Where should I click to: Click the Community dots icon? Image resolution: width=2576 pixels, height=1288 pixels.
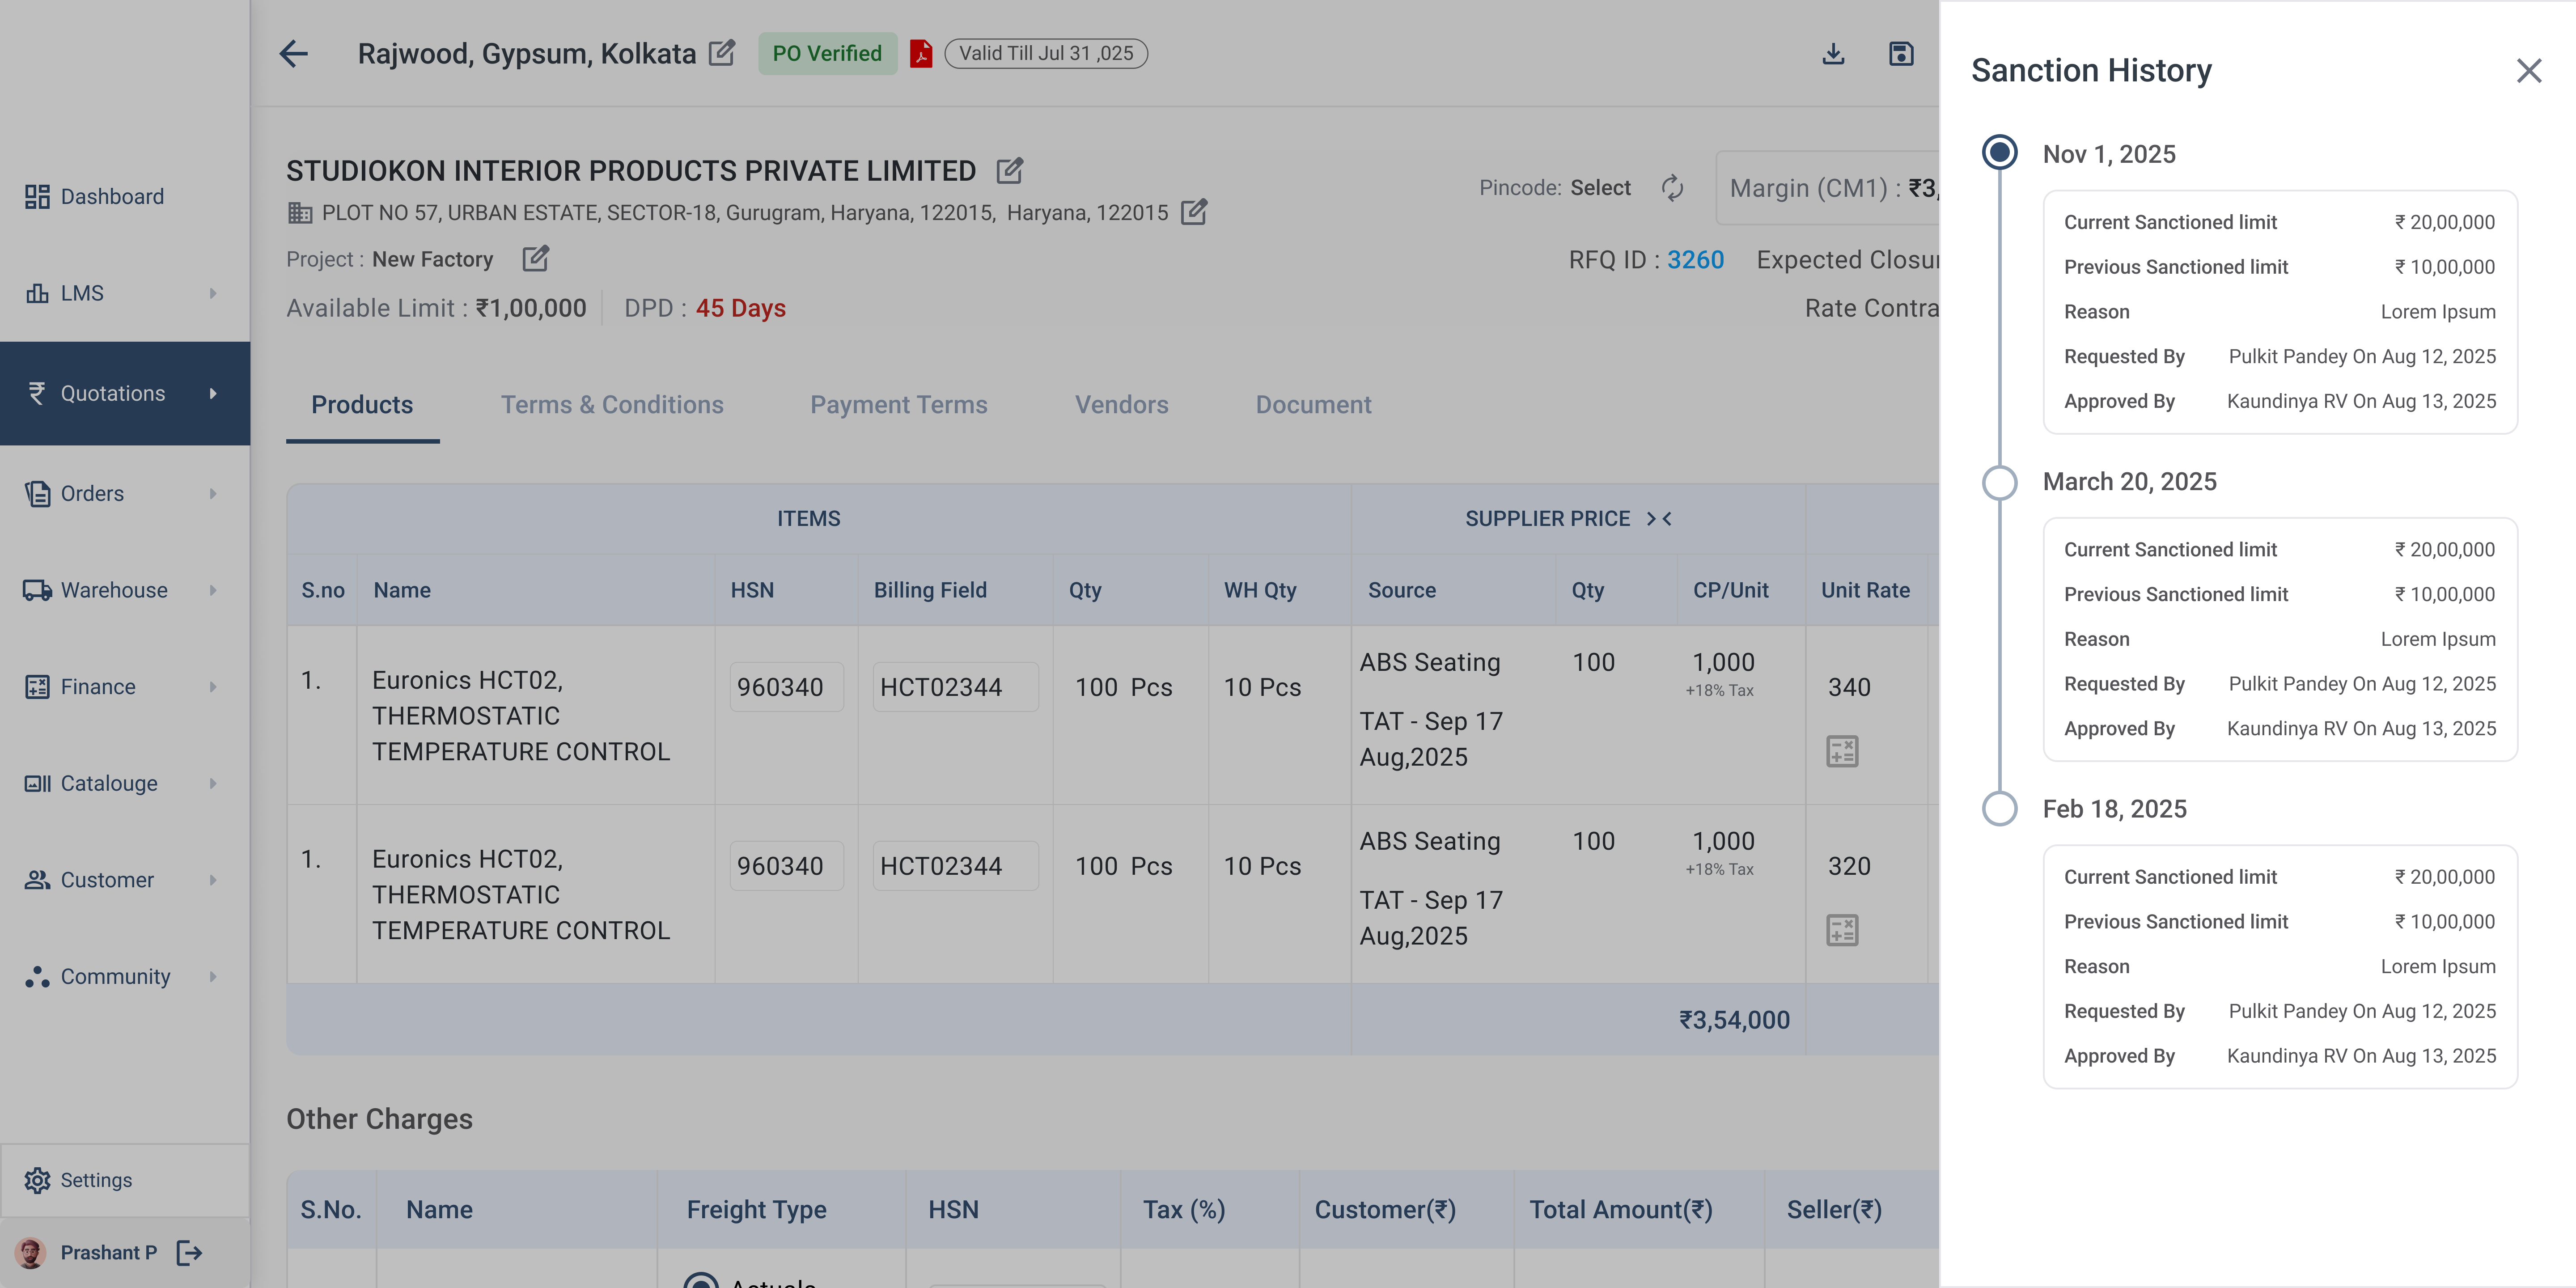37,977
